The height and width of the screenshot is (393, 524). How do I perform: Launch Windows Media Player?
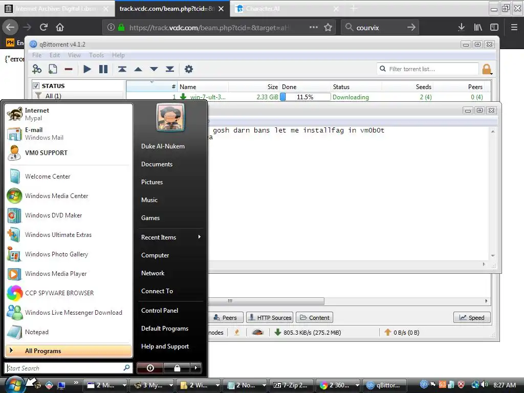68,274
